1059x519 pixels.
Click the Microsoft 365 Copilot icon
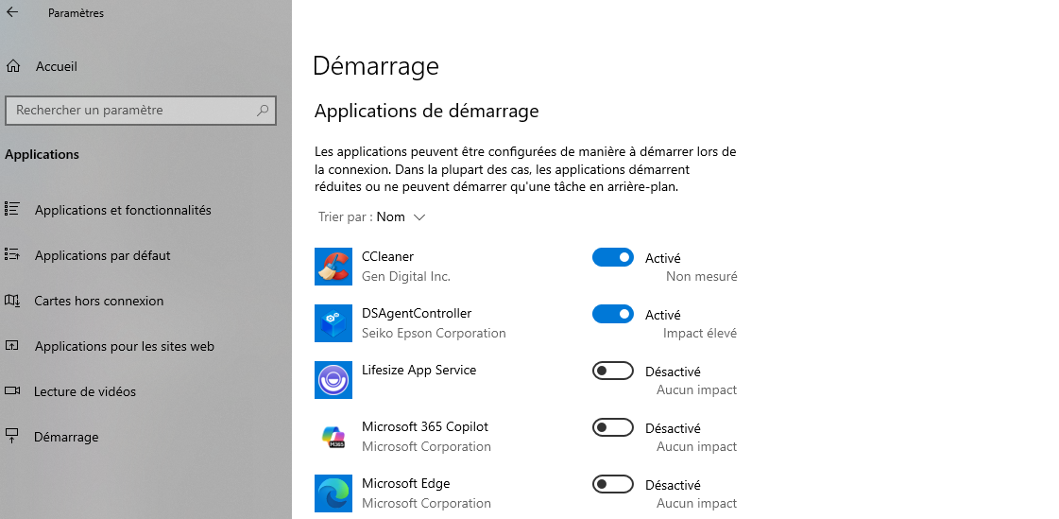click(333, 437)
